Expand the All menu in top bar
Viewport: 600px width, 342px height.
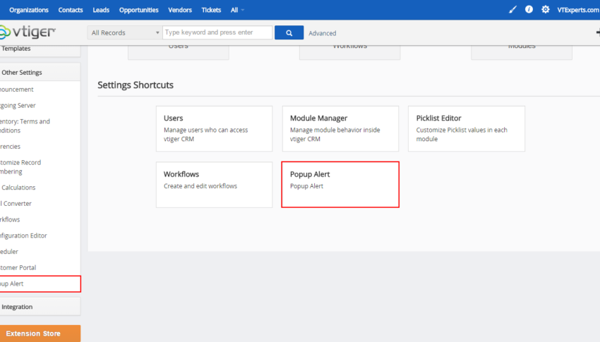click(x=237, y=10)
